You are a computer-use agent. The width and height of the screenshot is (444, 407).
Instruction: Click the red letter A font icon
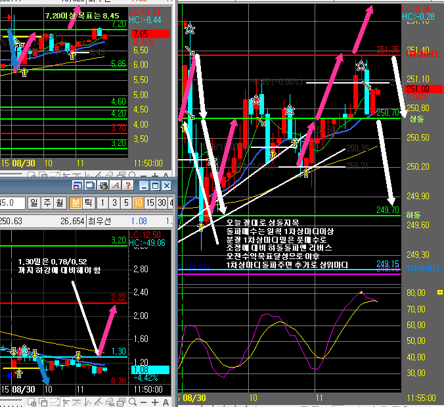116,187
